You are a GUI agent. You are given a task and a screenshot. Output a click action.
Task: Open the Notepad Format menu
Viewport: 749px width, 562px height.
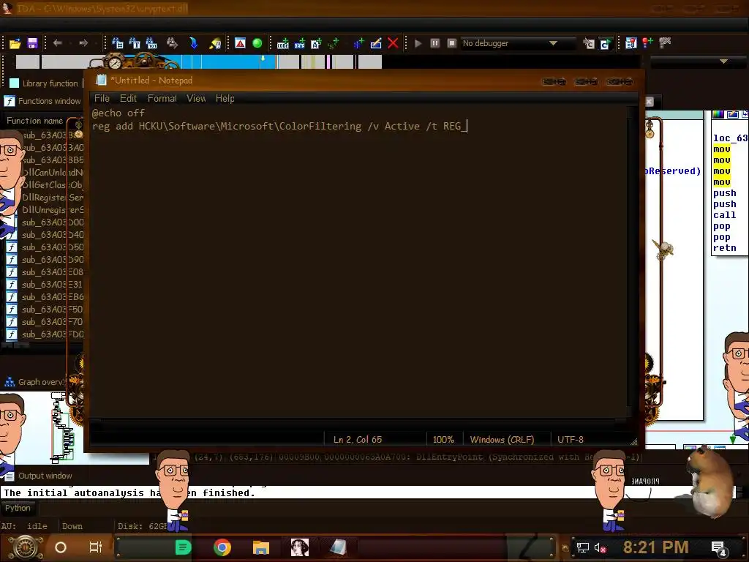point(162,99)
